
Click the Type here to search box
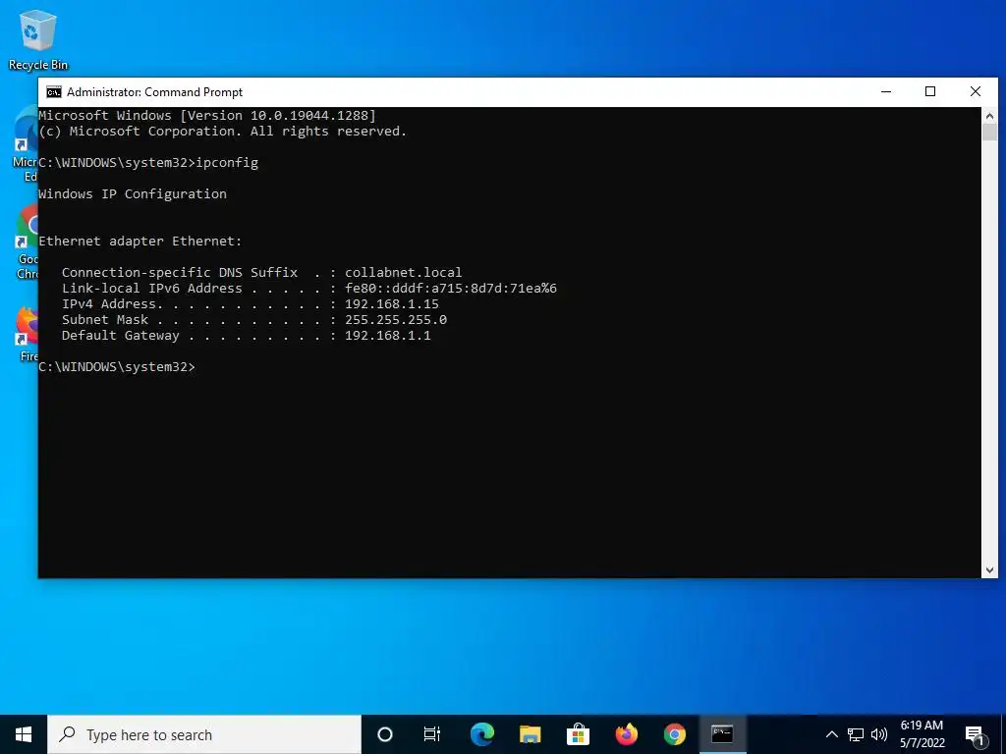(x=204, y=734)
